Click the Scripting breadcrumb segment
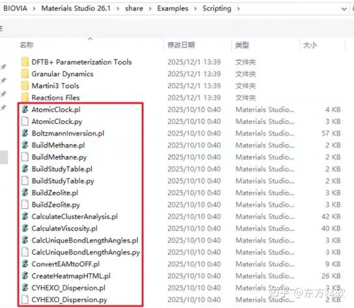The image size is (354, 308). 216,8
